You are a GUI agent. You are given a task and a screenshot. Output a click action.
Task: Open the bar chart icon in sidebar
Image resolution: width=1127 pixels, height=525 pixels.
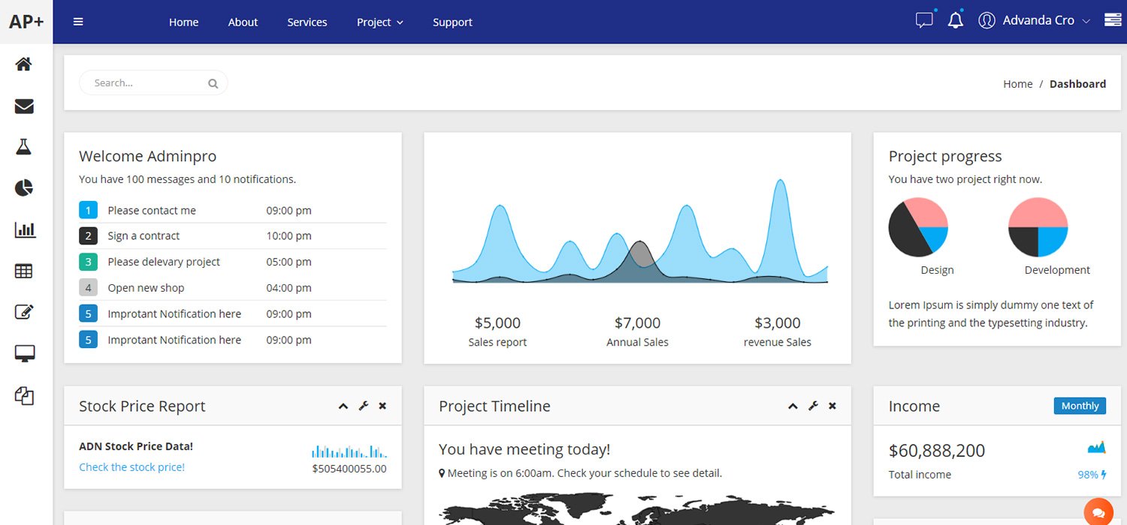25,229
